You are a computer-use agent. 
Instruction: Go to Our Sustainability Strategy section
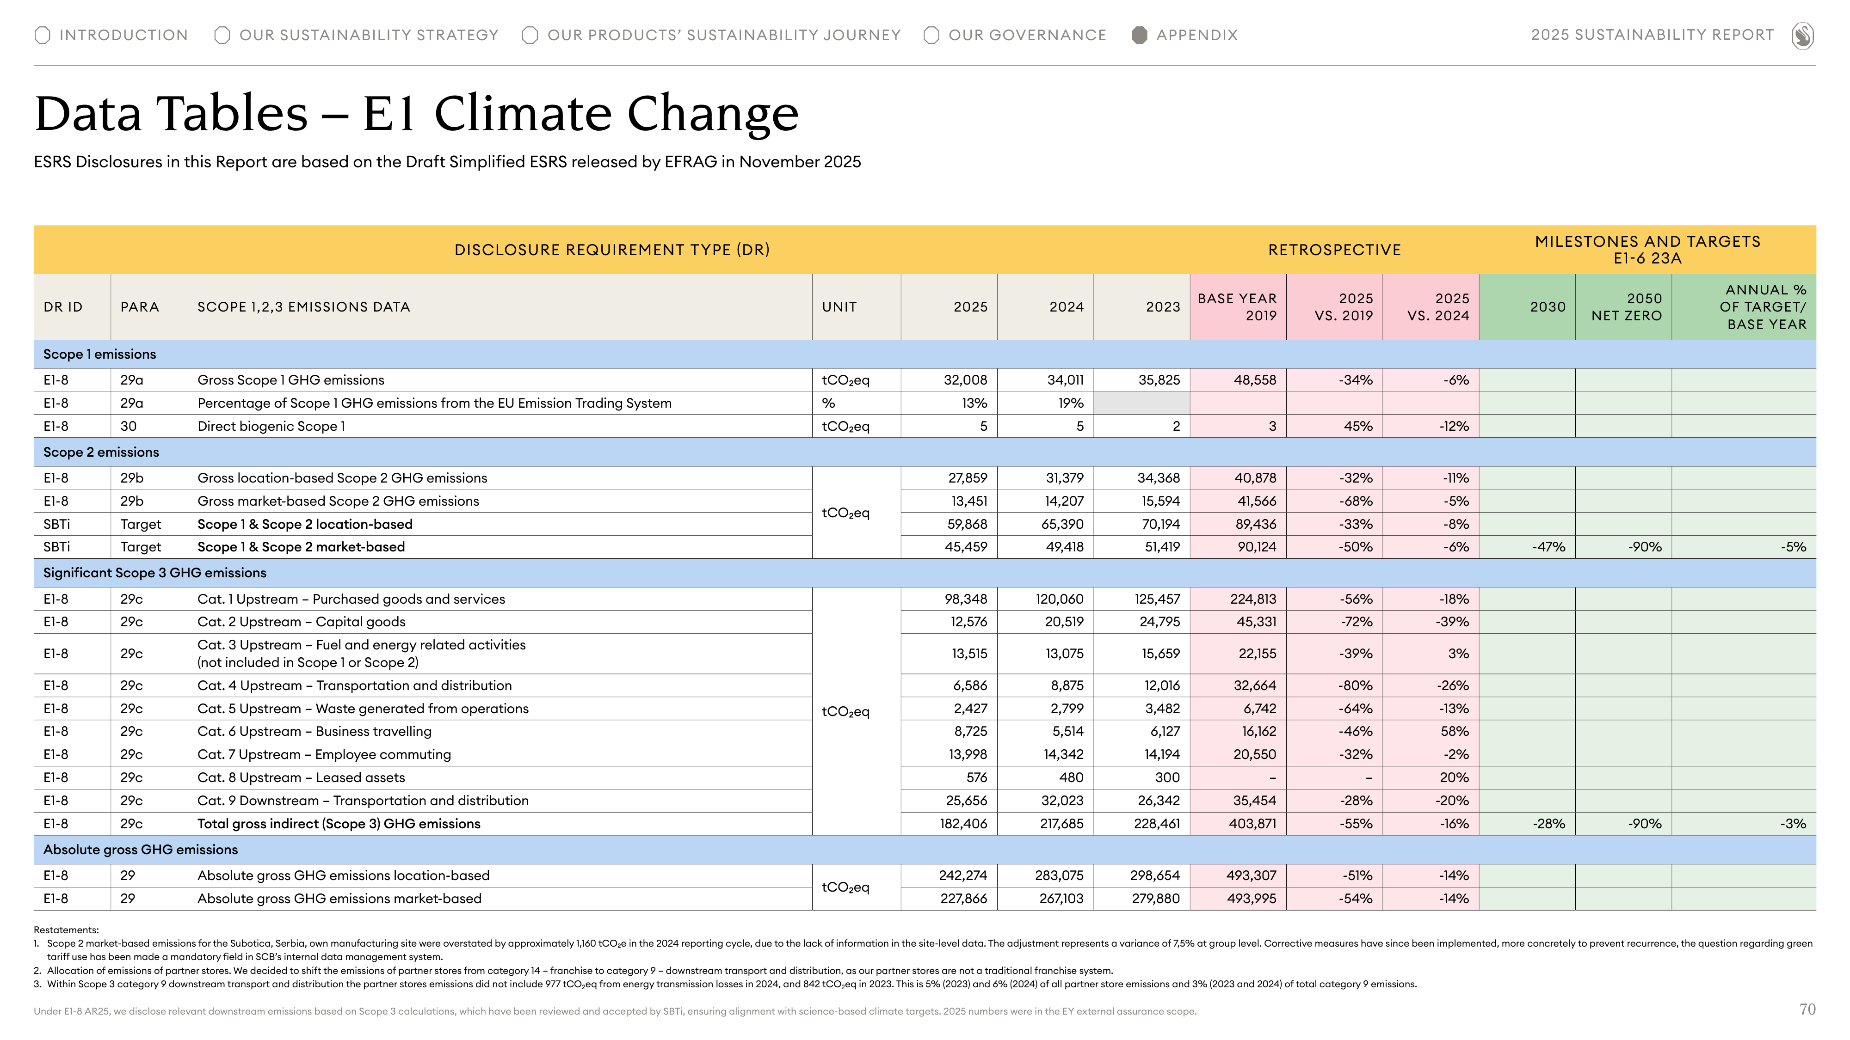click(369, 35)
